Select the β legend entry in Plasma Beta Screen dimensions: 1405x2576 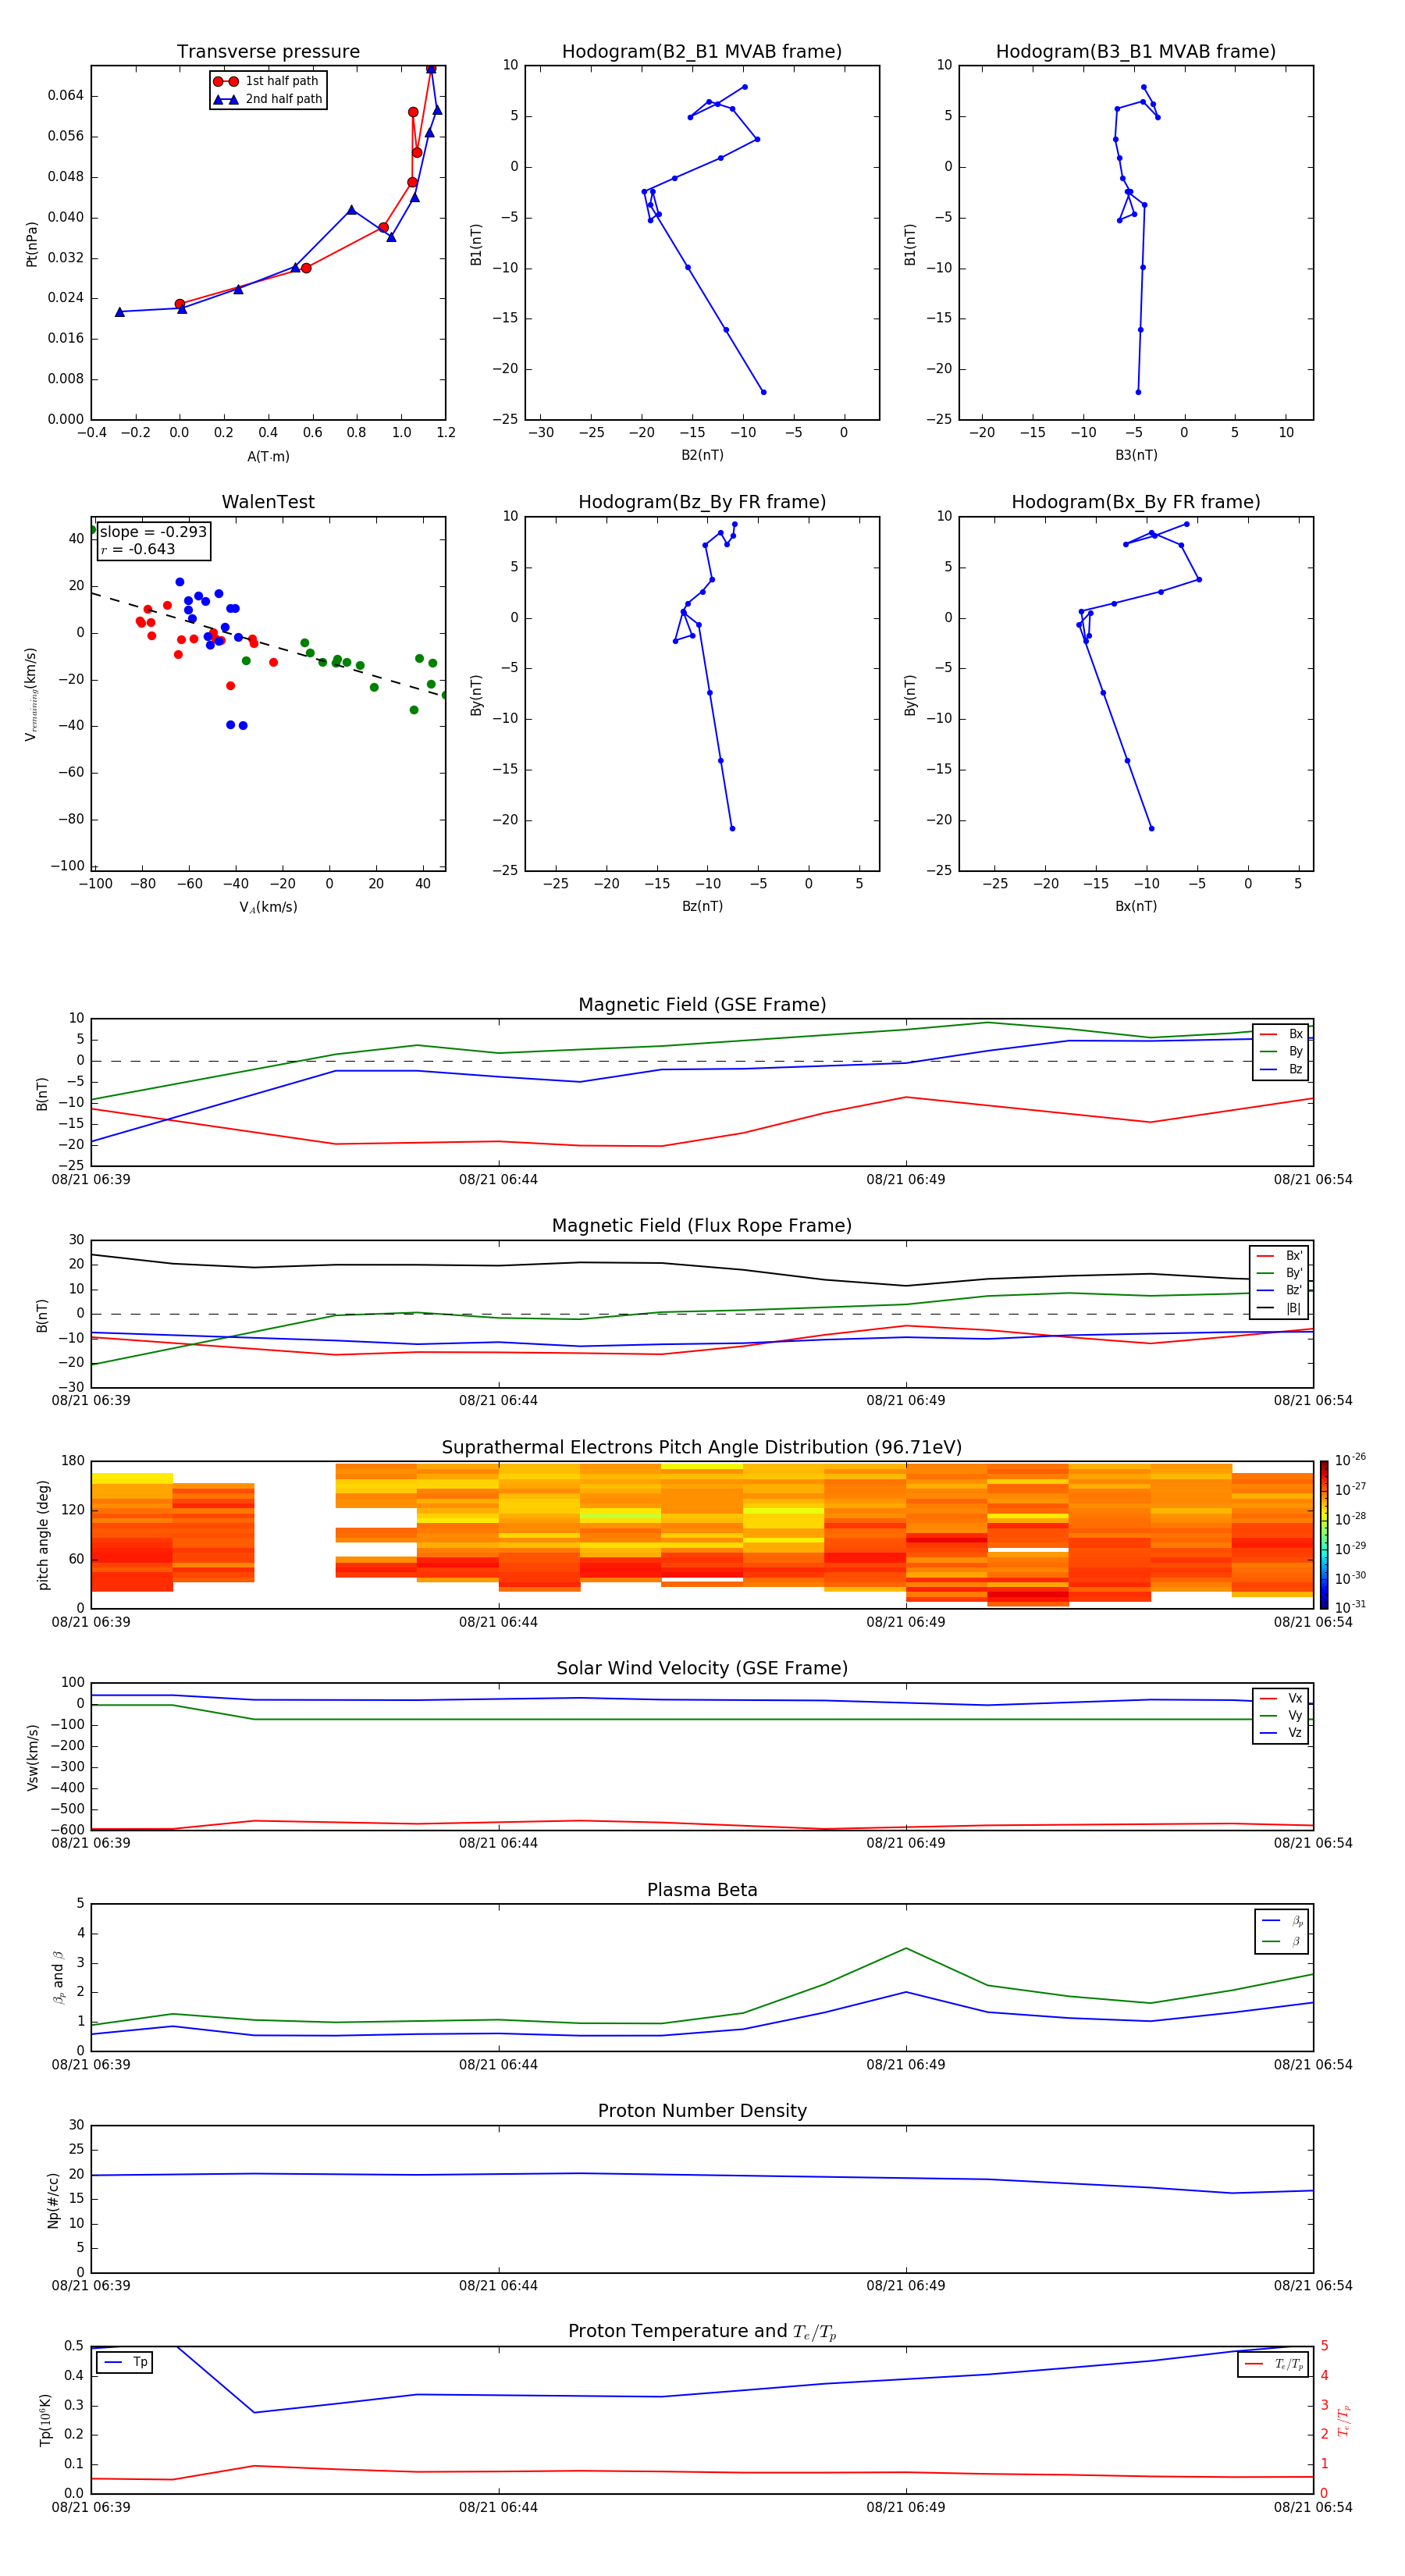(x=1282, y=1941)
